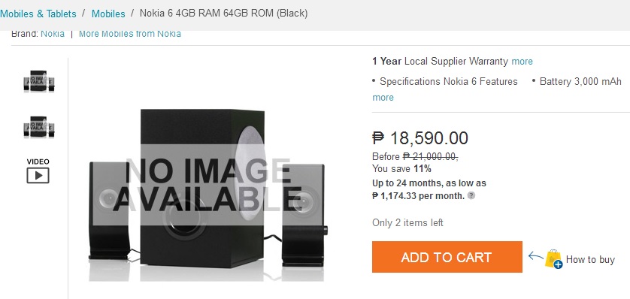Click the arrow pointing to Add to Cart

click(535, 255)
